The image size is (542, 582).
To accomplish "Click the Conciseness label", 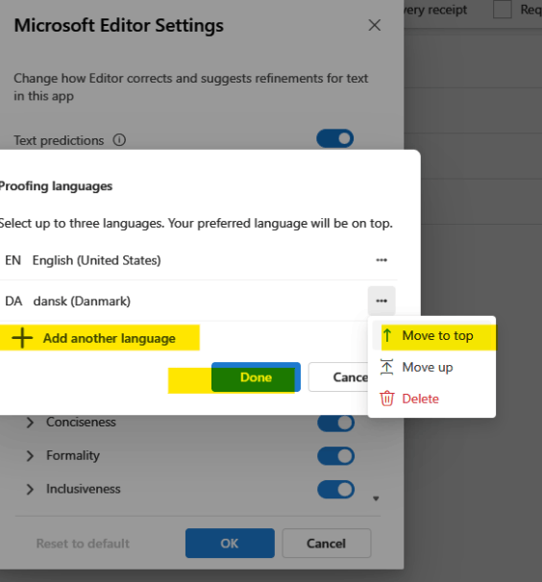I will tap(81, 422).
